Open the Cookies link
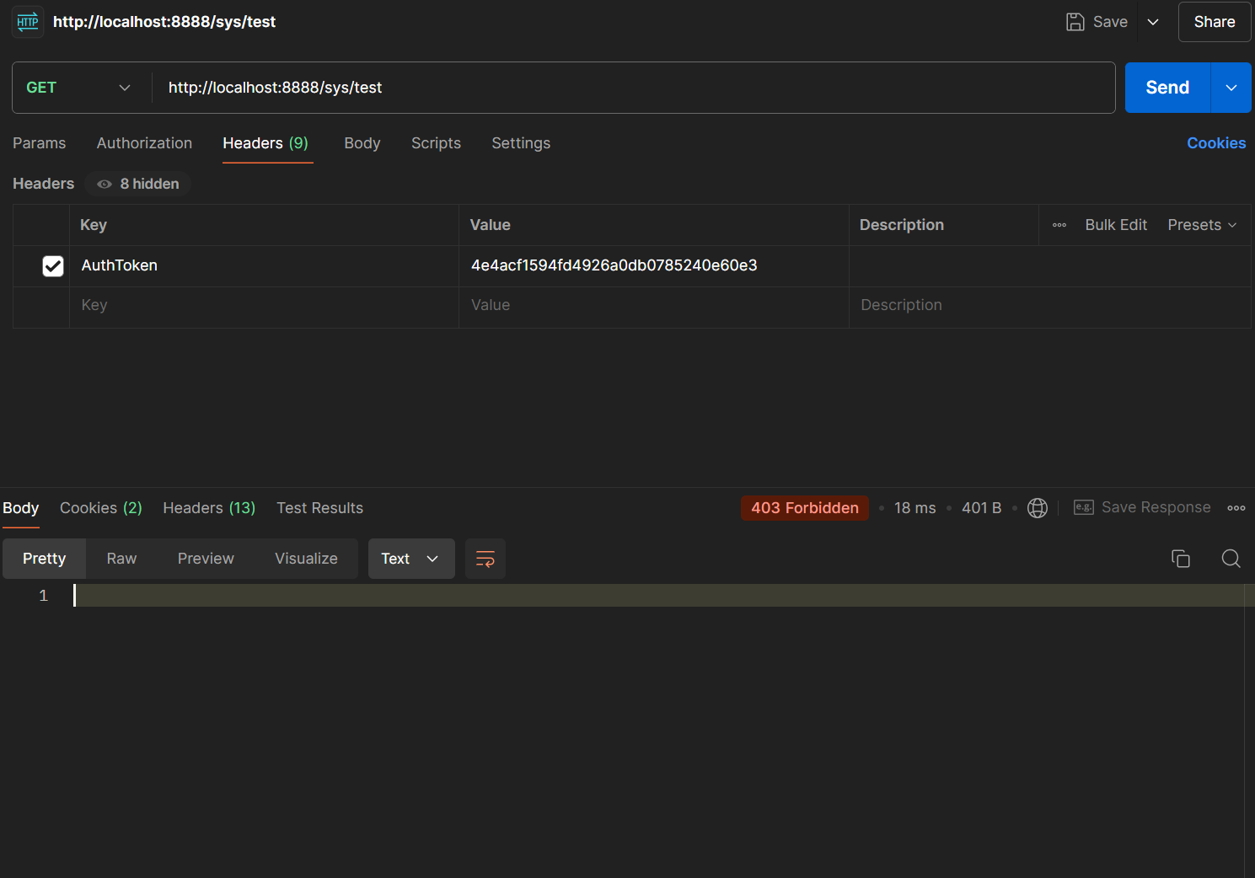Viewport: 1255px width, 878px height. 1215,143
